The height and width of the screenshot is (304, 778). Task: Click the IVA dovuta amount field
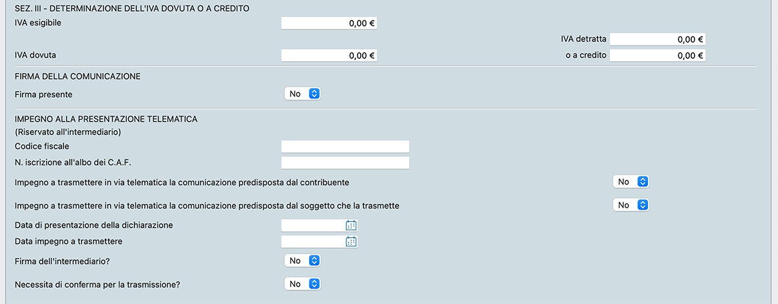click(x=329, y=56)
